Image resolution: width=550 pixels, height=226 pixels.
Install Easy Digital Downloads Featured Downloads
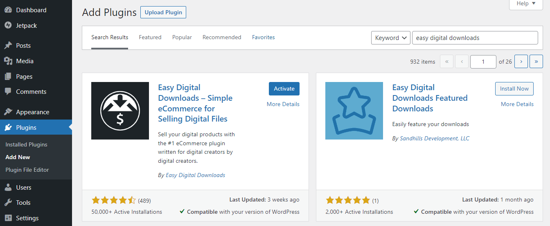(x=514, y=89)
